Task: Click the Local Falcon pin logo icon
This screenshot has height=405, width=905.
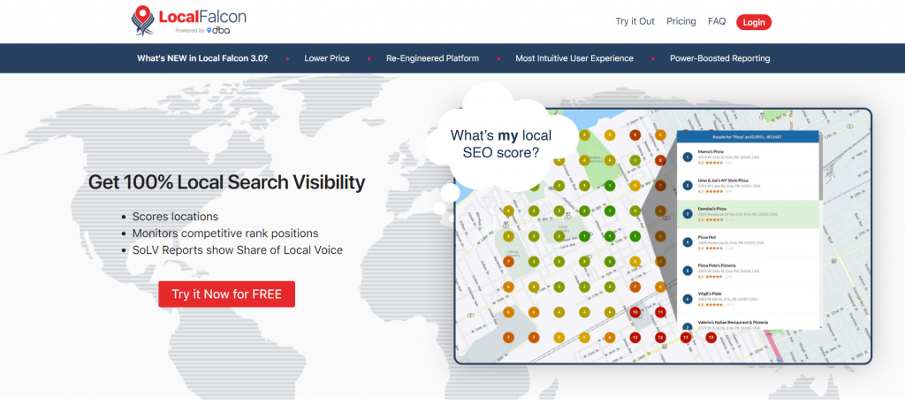Action: 141,19
